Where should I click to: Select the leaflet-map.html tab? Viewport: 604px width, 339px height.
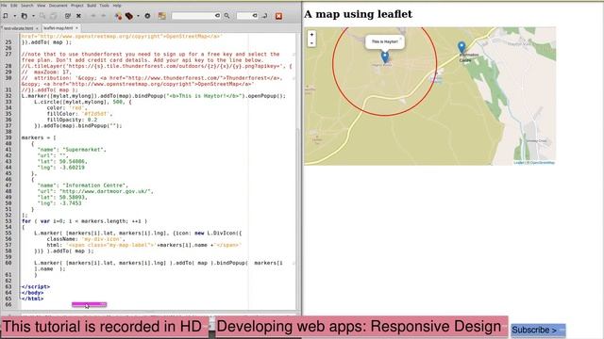tap(58, 28)
